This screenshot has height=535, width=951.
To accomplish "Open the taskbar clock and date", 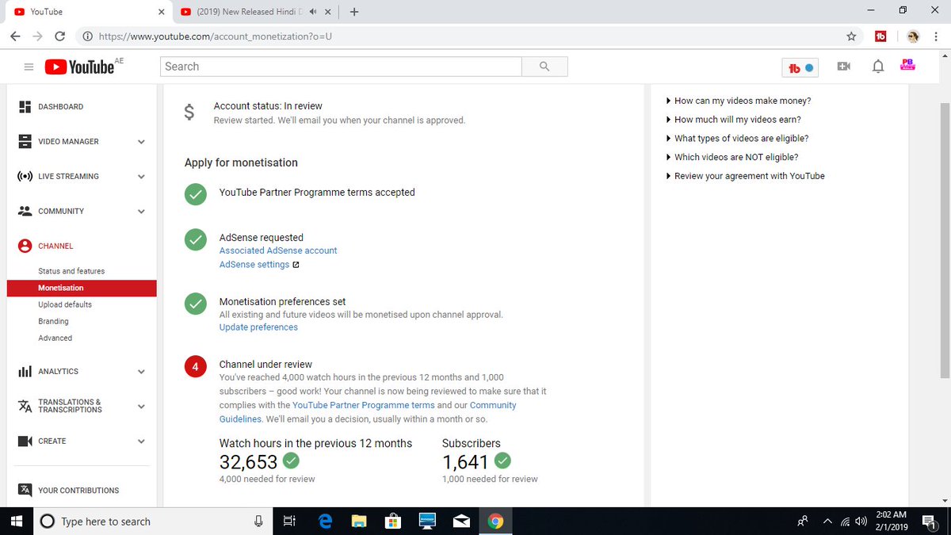I will [x=892, y=521].
